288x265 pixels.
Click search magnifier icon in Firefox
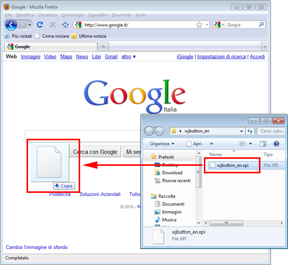[x=261, y=25]
